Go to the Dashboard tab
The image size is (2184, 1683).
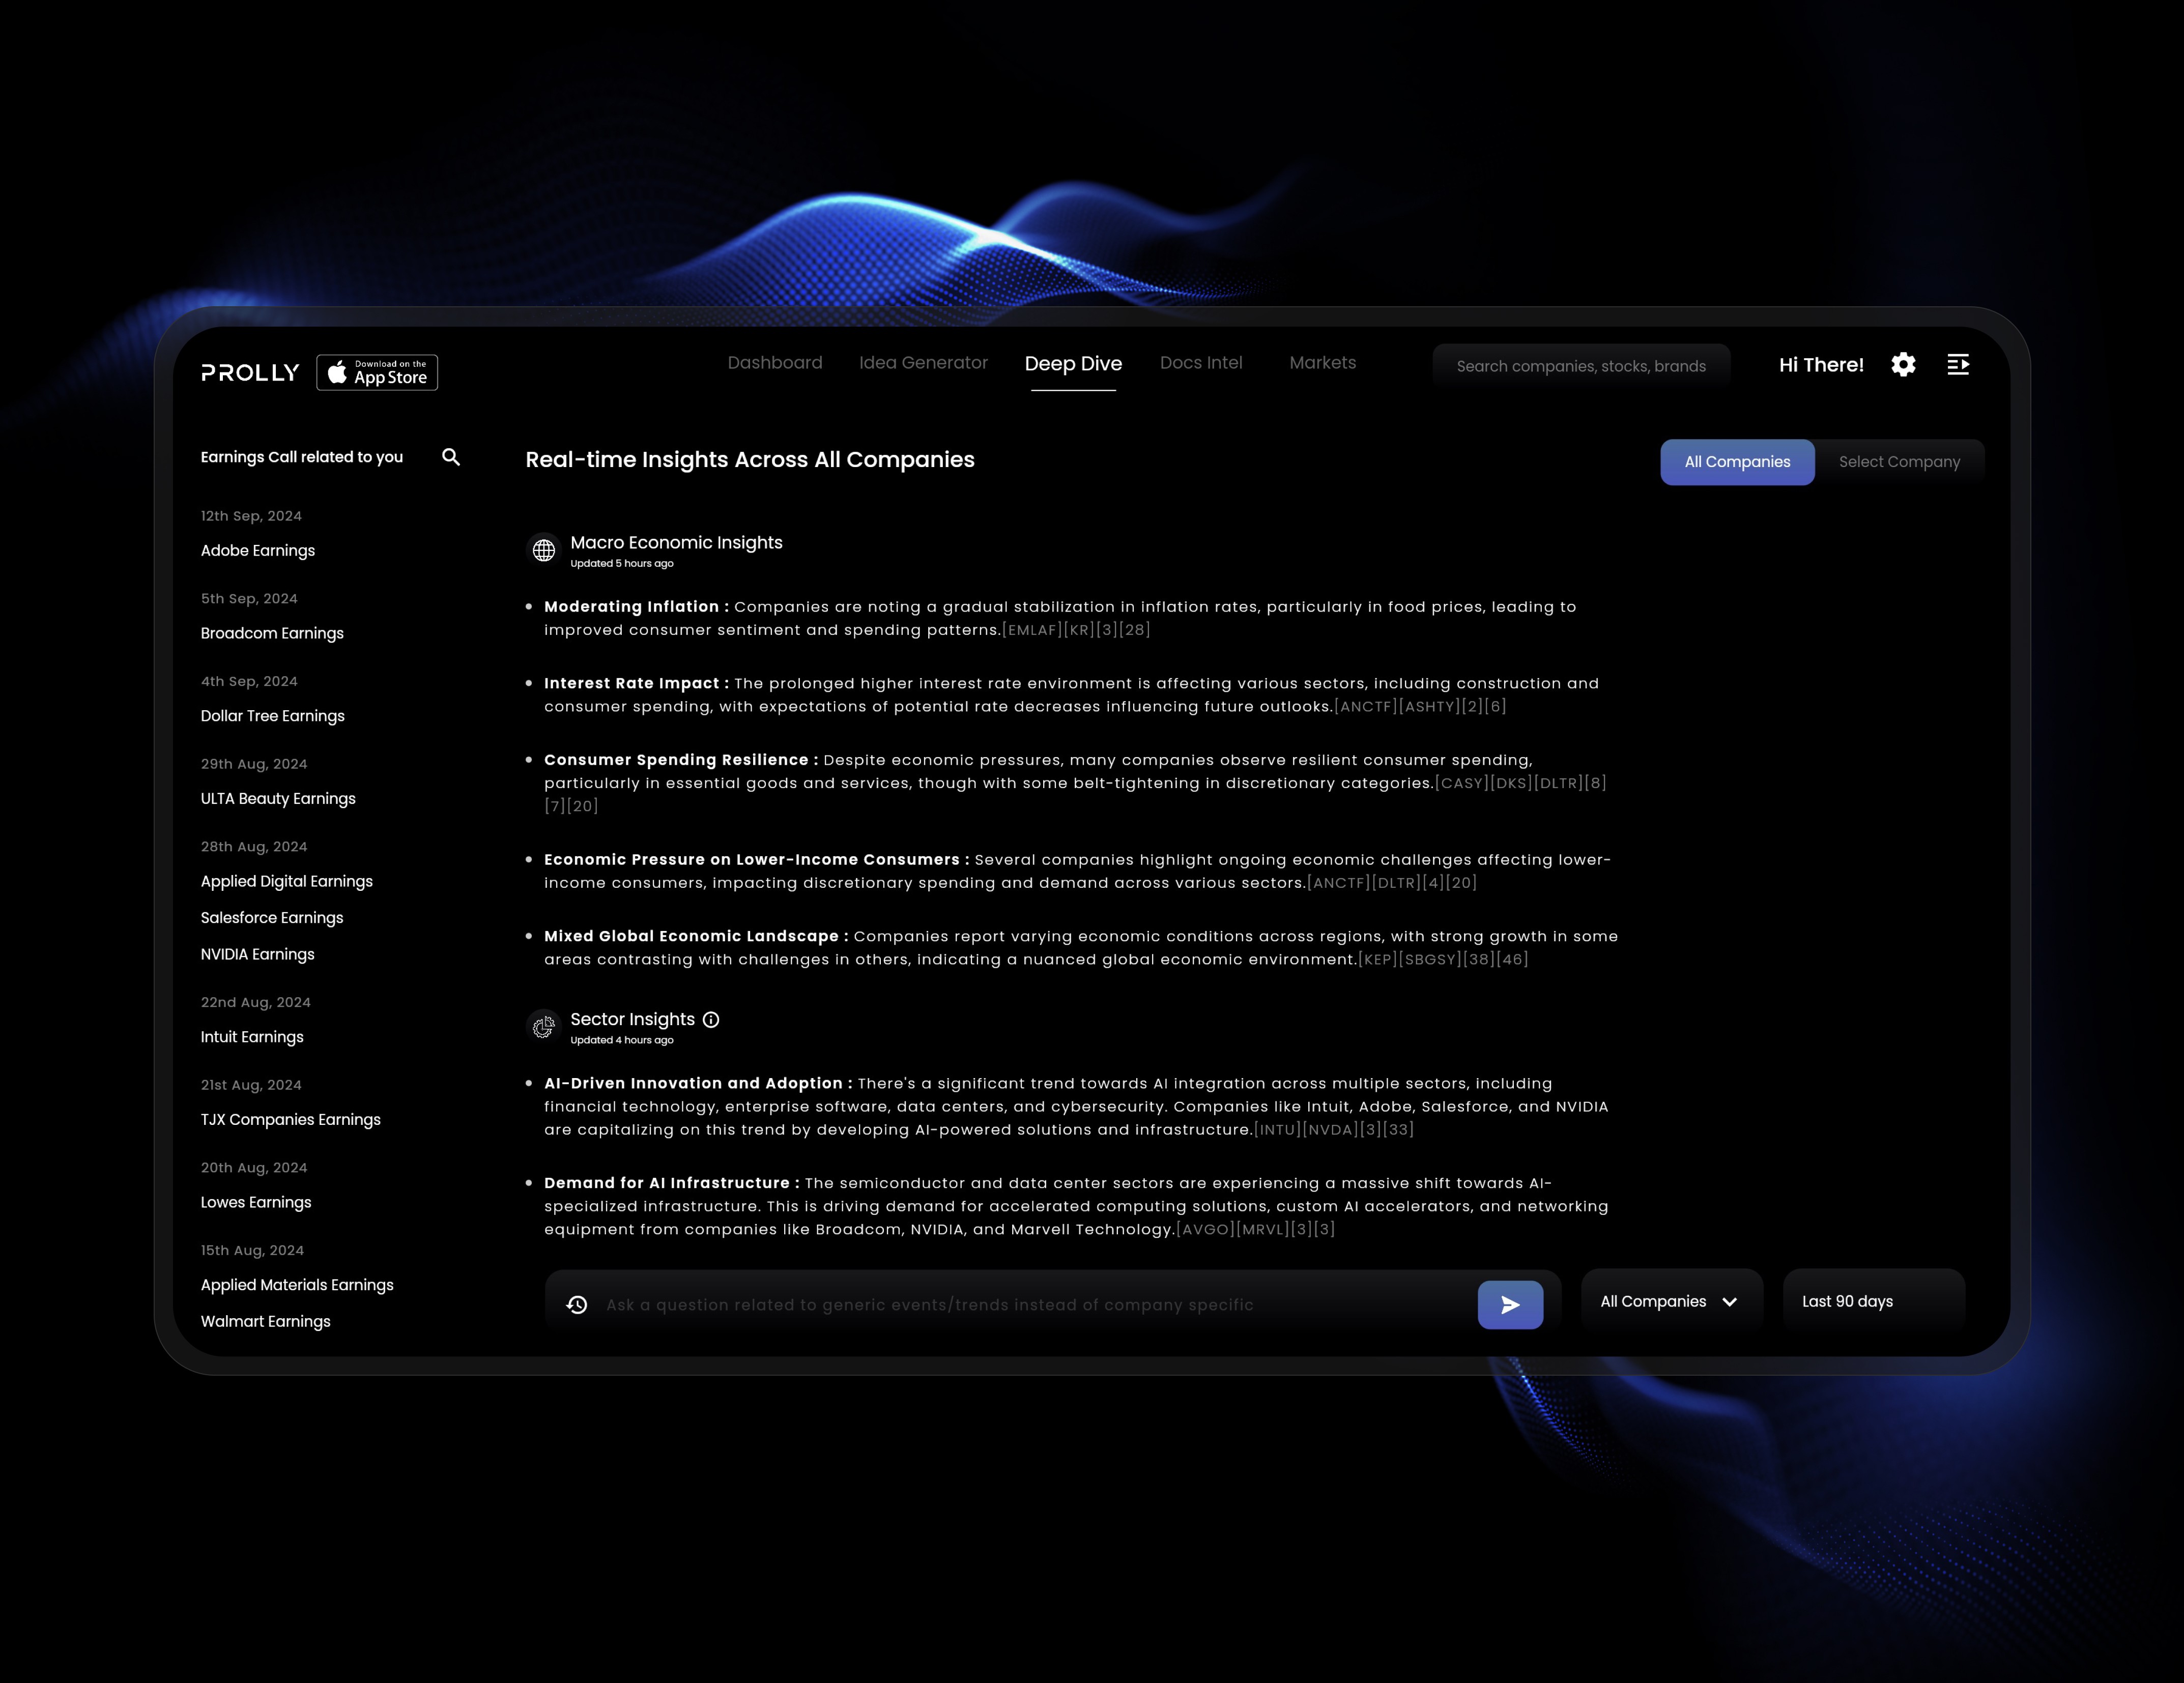(775, 363)
